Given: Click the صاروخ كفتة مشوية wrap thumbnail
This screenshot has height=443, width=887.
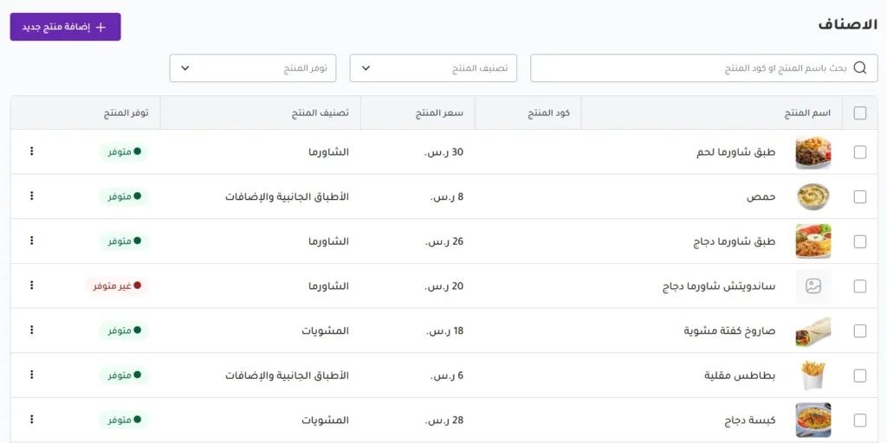Looking at the screenshot, I should [813, 331].
